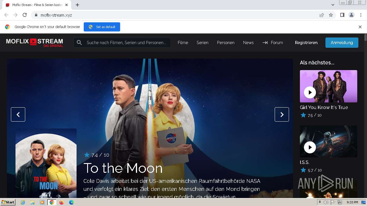Open the volume control in the tray

[326, 202]
